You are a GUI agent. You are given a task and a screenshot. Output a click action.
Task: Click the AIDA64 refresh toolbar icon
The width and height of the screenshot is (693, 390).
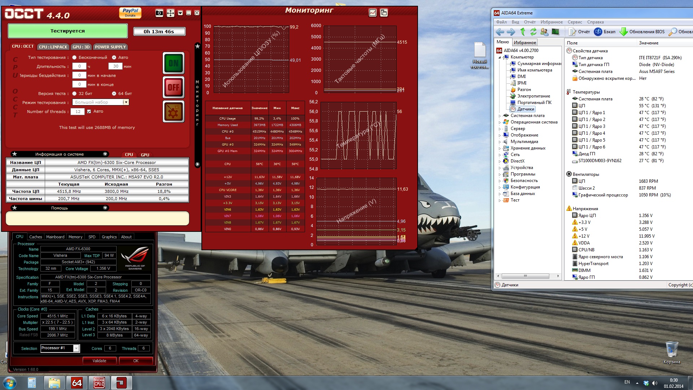[x=533, y=32]
